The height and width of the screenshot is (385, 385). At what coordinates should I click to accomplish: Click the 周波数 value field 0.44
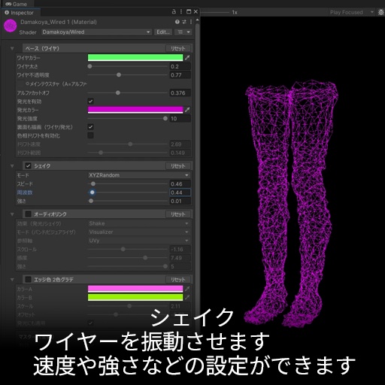click(180, 192)
